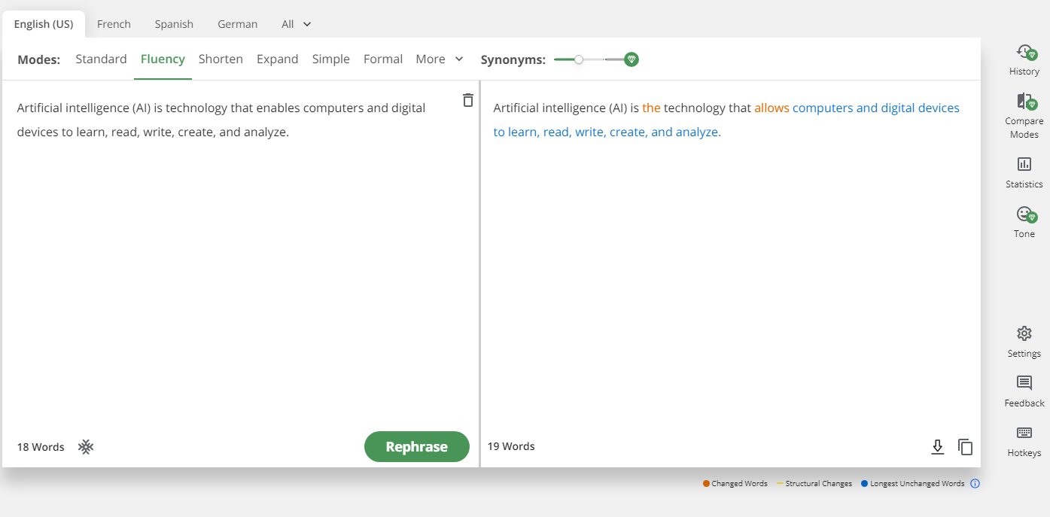Open Settings gear in sidebar

coord(1024,333)
